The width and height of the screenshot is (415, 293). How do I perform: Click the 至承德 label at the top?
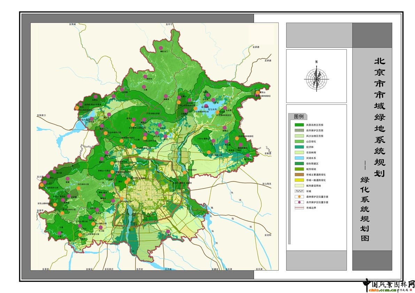tap(256, 47)
